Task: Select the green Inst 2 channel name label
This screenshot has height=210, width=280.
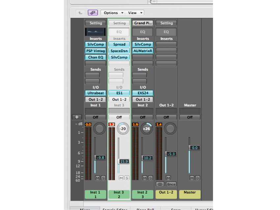Action: (143, 194)
